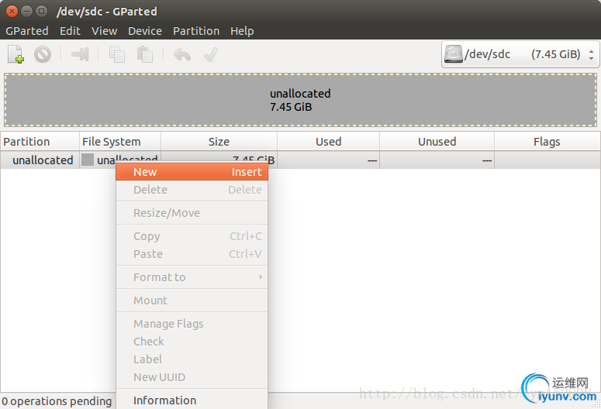Image resolution: width=601 pixels, height=409 pixels.
Task: Minimize the GParted window
Action: 26,11
